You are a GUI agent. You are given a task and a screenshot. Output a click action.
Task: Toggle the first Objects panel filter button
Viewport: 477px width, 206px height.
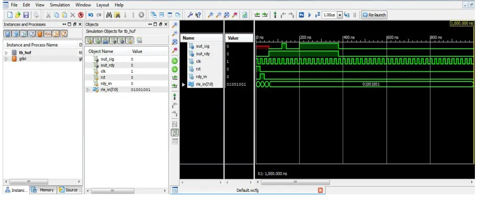pos(89,40)
